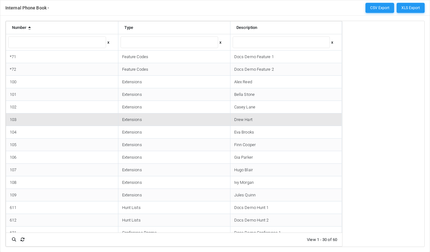This screenshot has width=430, height=252.
Task: Select number 611 cell
Action: point(62,208)
